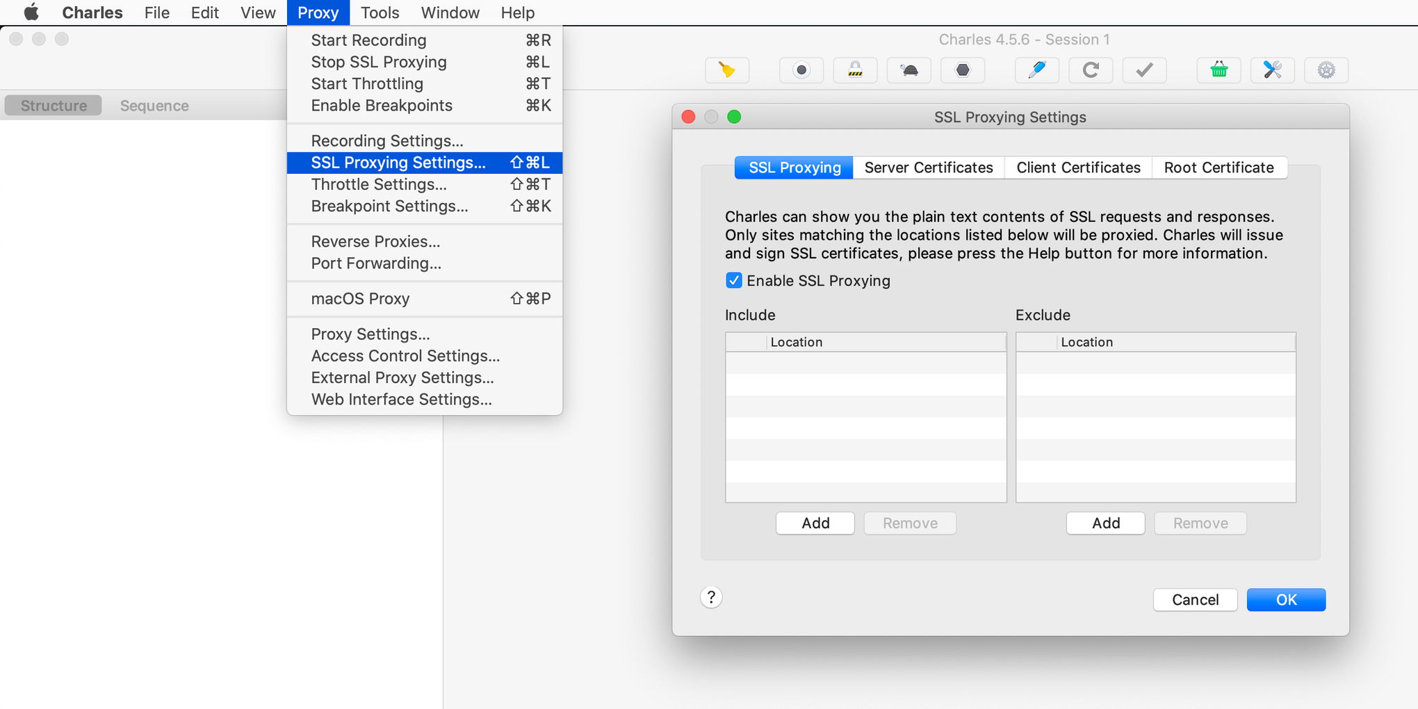Switch to the Server Certificates tab

929,168
